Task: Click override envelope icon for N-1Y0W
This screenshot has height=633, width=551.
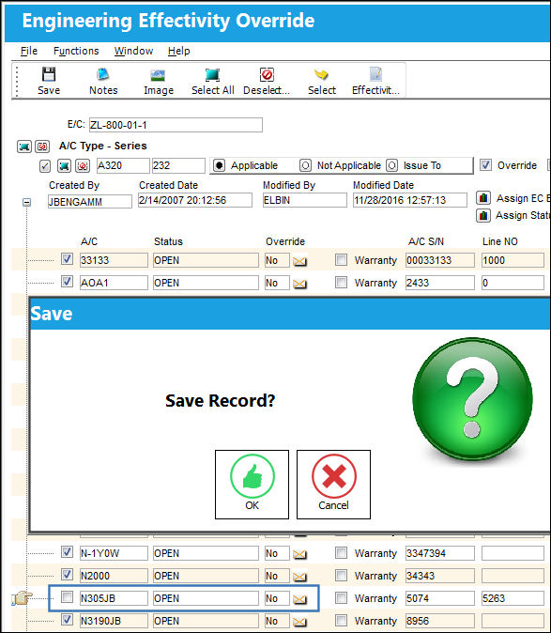Action: 299,554
